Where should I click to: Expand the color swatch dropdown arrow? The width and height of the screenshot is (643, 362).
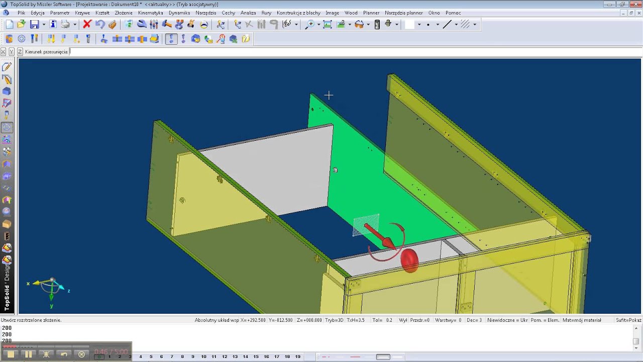click(419, 24)
